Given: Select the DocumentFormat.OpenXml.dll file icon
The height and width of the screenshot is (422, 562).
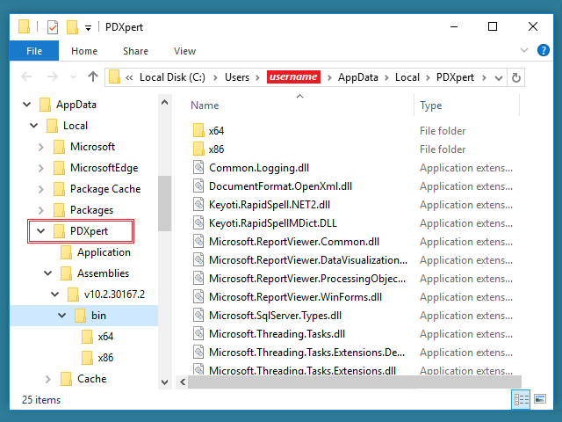Looking at the screenshot, I should [x=198, y=186].
